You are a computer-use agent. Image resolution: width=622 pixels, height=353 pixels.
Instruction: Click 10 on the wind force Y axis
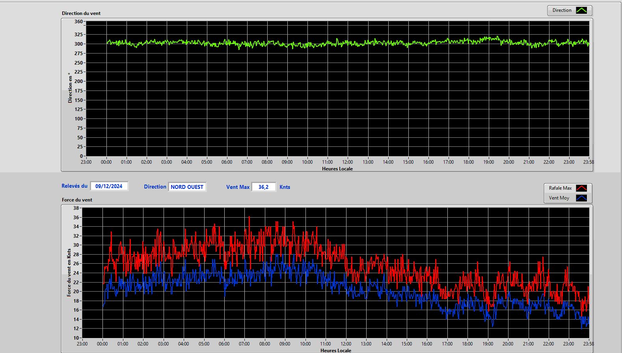[x=76, y=338]
